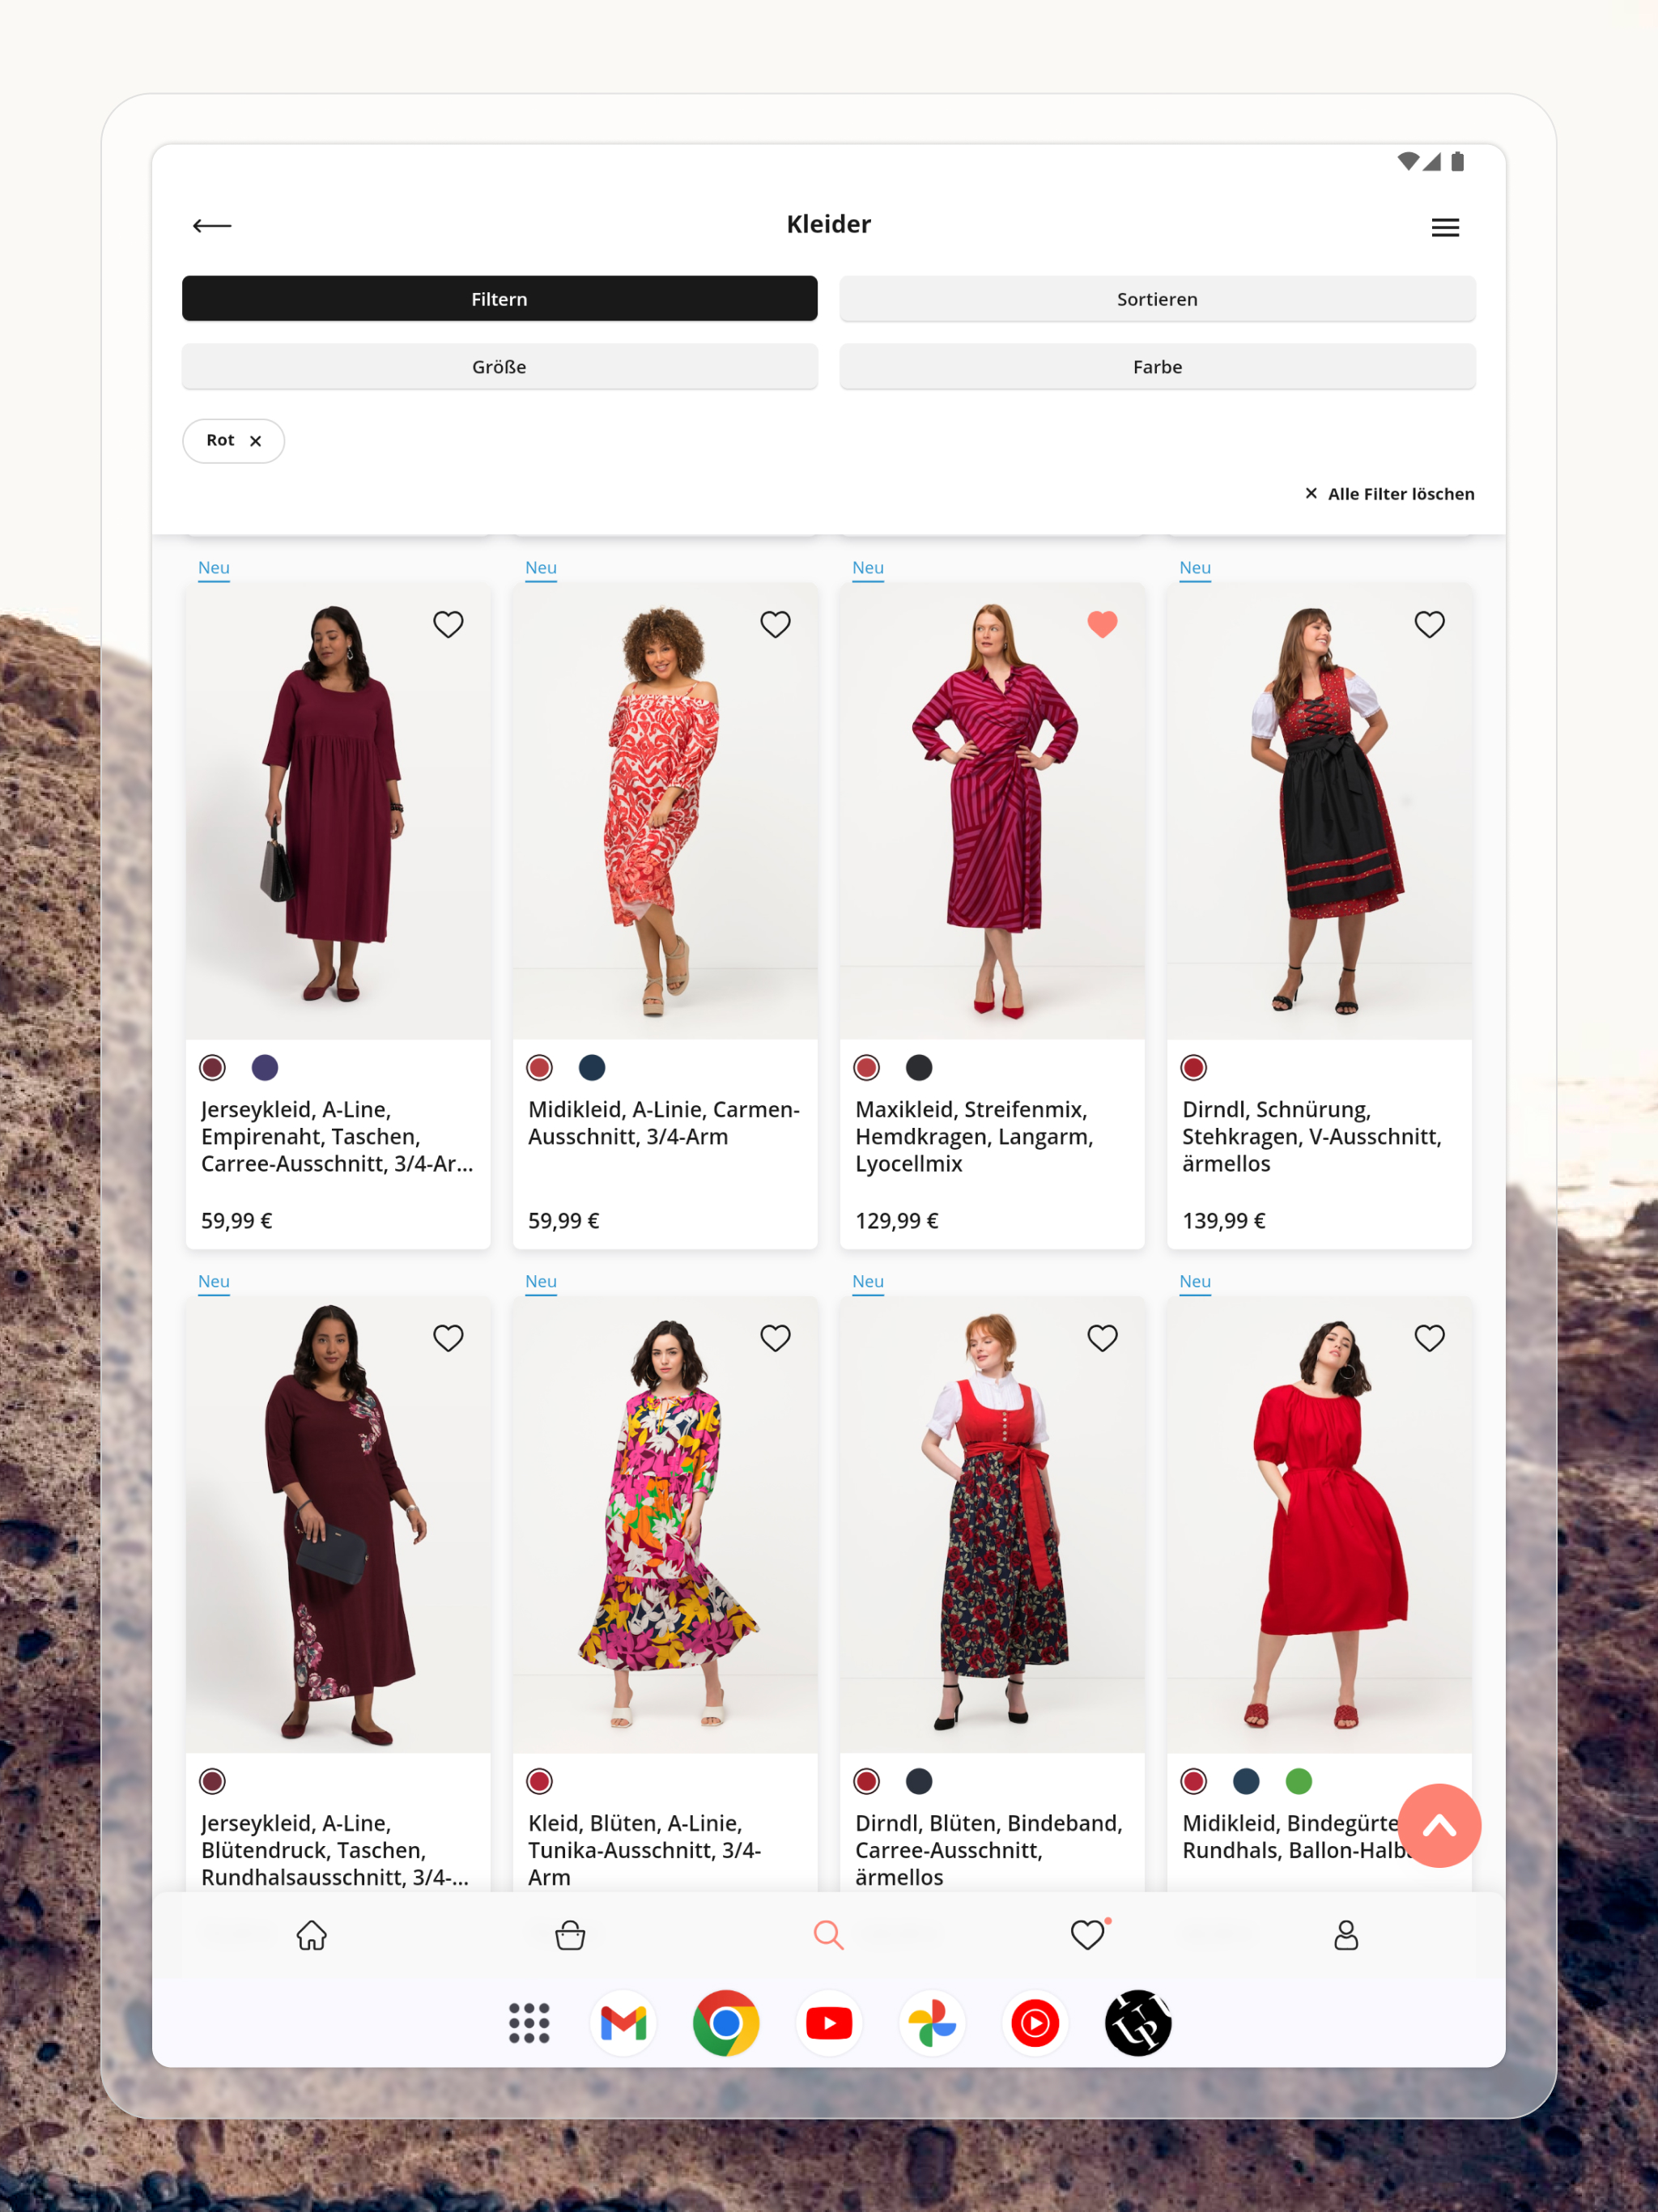The image size is (1658, 2212).
Task: Open the Größe filter dropdown
Action: (x=499, y=367)
